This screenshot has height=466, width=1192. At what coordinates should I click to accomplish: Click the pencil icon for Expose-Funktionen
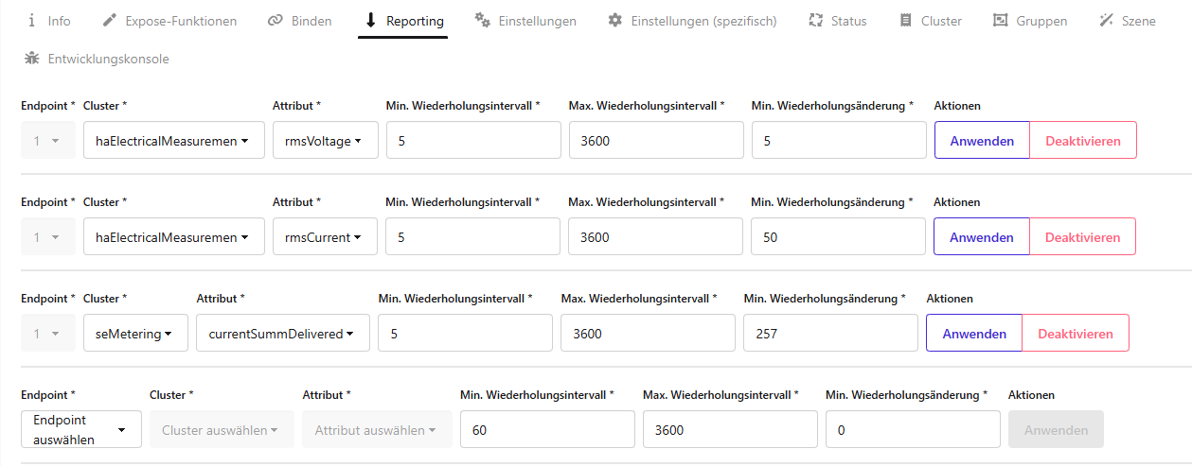[110, 21]
